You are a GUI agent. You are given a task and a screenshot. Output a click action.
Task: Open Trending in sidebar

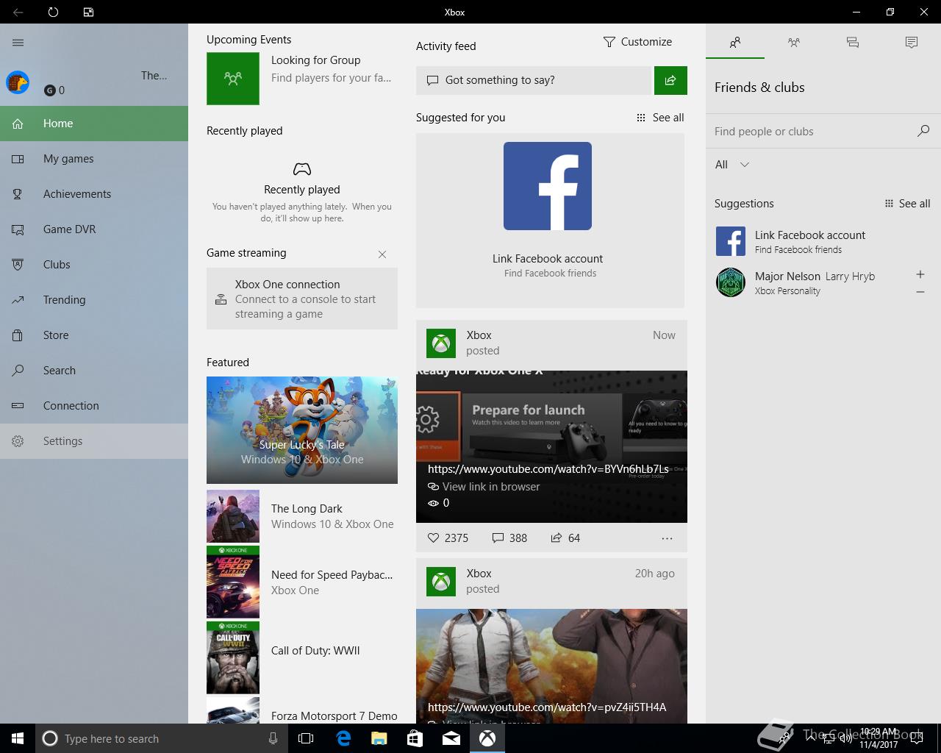(94, 300)
